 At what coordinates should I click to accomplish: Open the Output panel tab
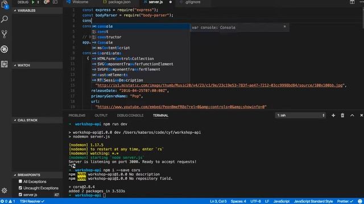[101, 116]
